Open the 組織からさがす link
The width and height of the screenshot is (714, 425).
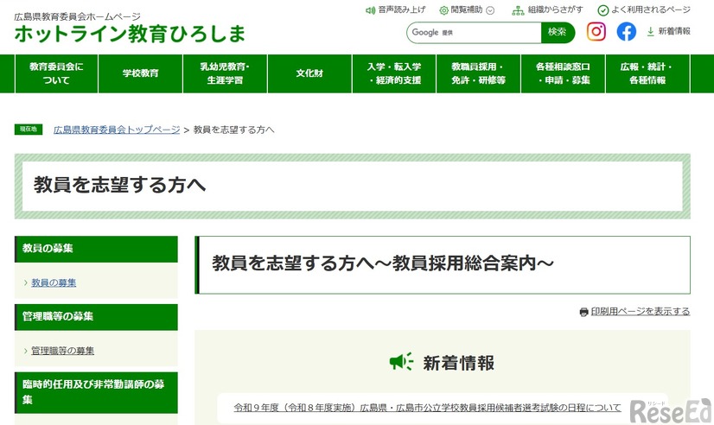(555, 10)
